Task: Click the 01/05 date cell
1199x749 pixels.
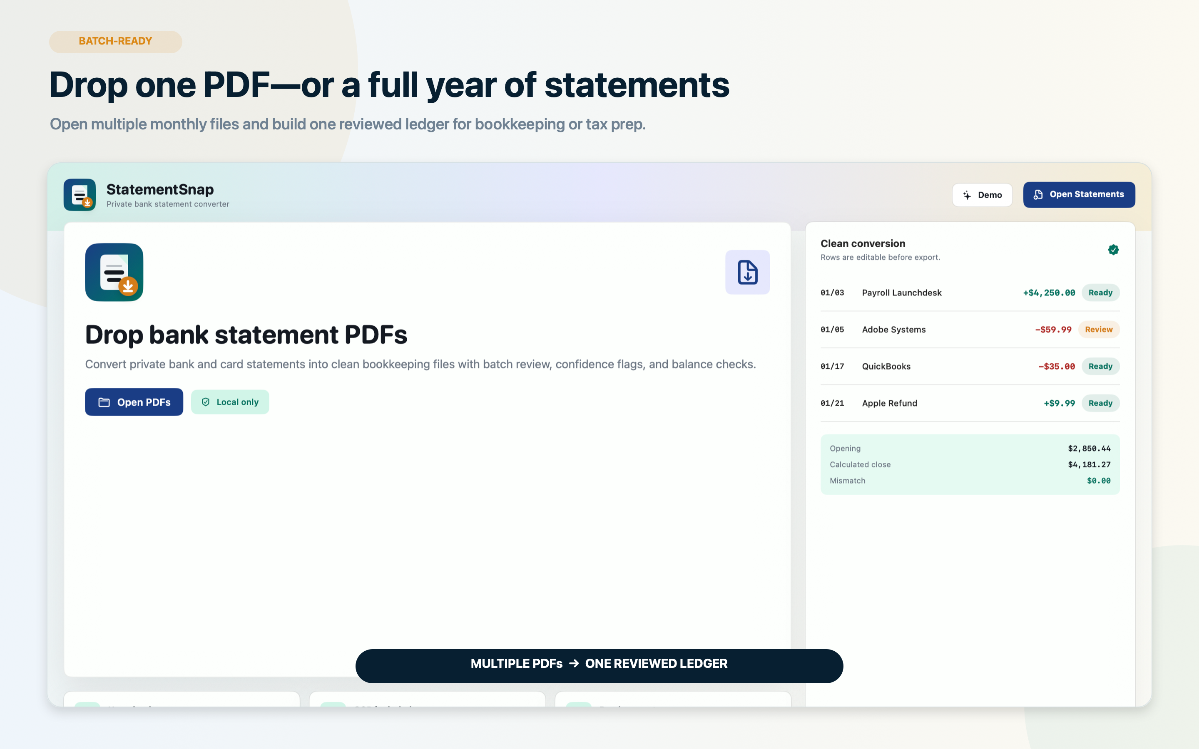Action: [832, 330]
